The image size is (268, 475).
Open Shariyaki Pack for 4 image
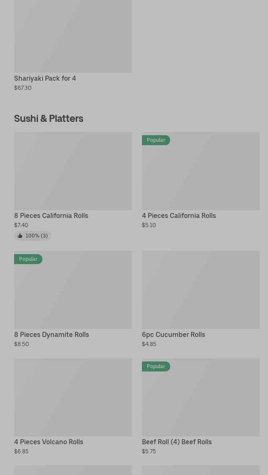click(73, 36)
